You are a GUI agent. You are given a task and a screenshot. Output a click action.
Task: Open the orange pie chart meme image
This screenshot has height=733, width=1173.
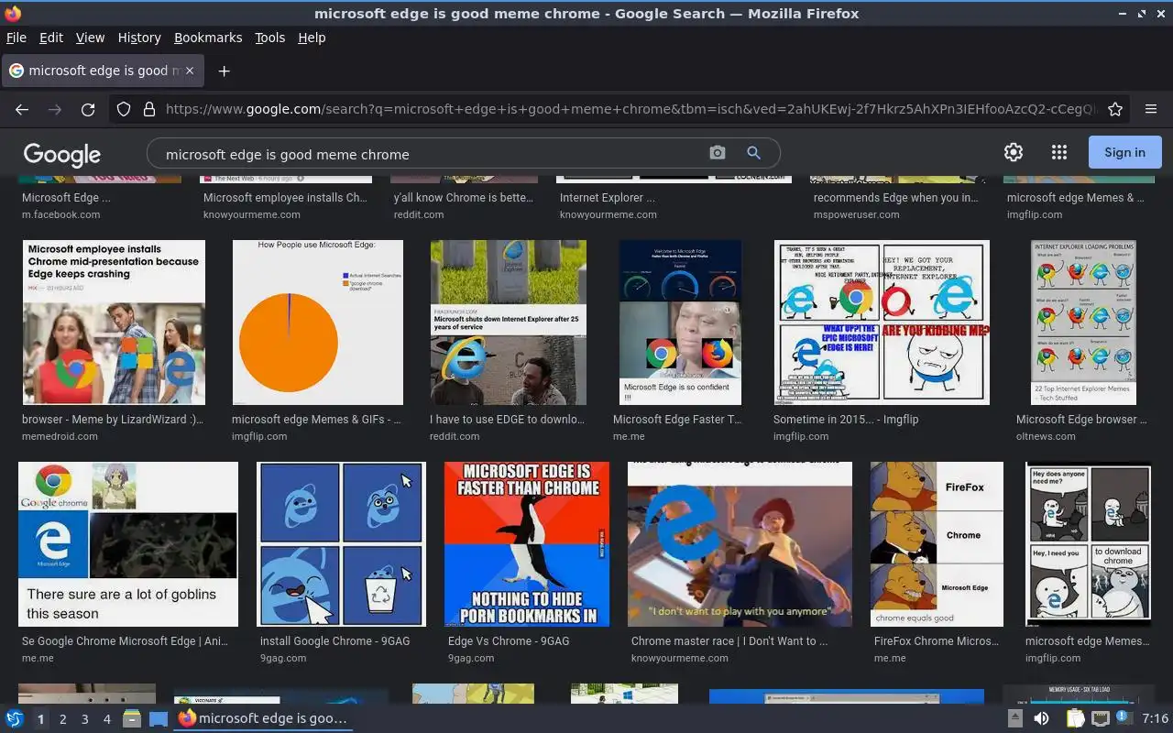point(317,323)
